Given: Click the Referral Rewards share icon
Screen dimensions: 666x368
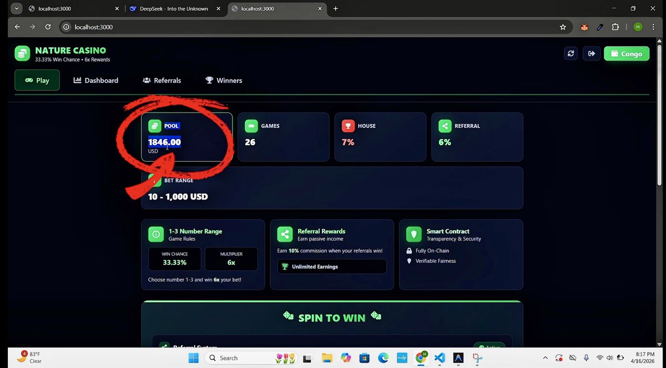Looking at the screenshot, I should tap(285, 234).
